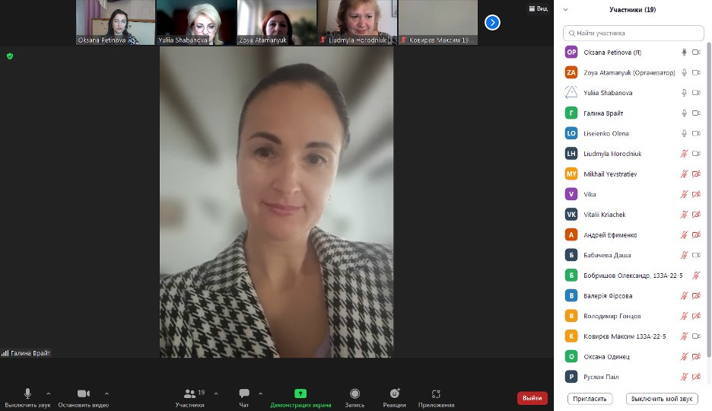This screenshot has width=712, height=411.
Task: Click VK avatar of Vitalii Kriachek
Action: click(571, 215)
